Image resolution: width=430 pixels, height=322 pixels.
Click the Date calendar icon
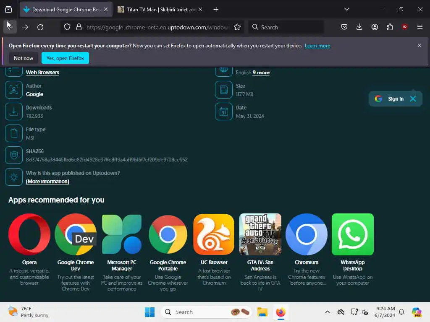point(224,112)
